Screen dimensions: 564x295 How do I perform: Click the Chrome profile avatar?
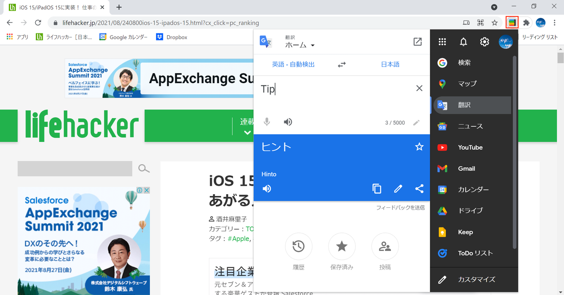pos(541,23)
